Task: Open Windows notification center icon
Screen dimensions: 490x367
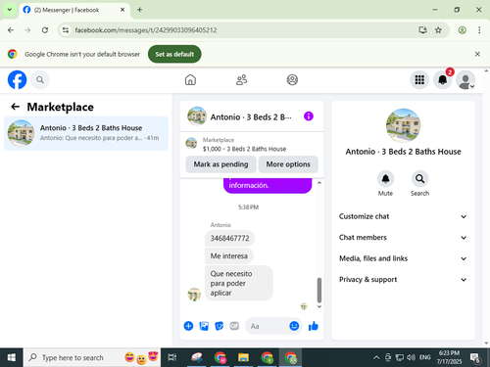Action: pos(475,358)
